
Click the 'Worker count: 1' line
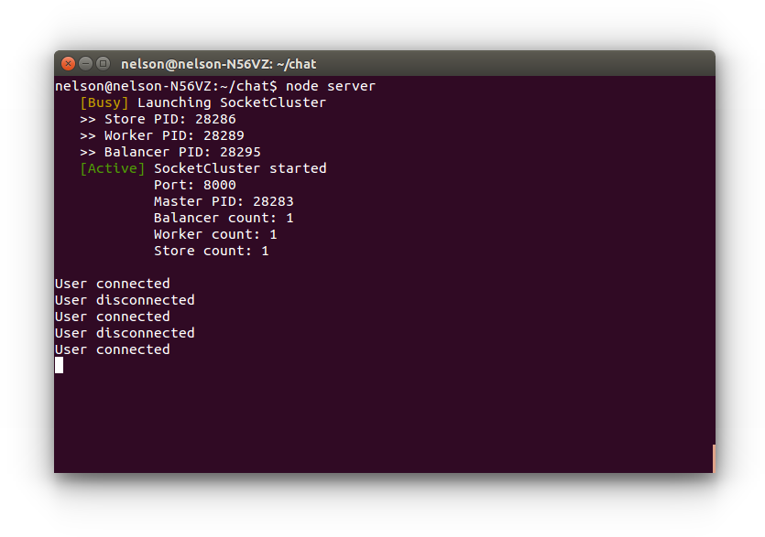pos(215,234)
